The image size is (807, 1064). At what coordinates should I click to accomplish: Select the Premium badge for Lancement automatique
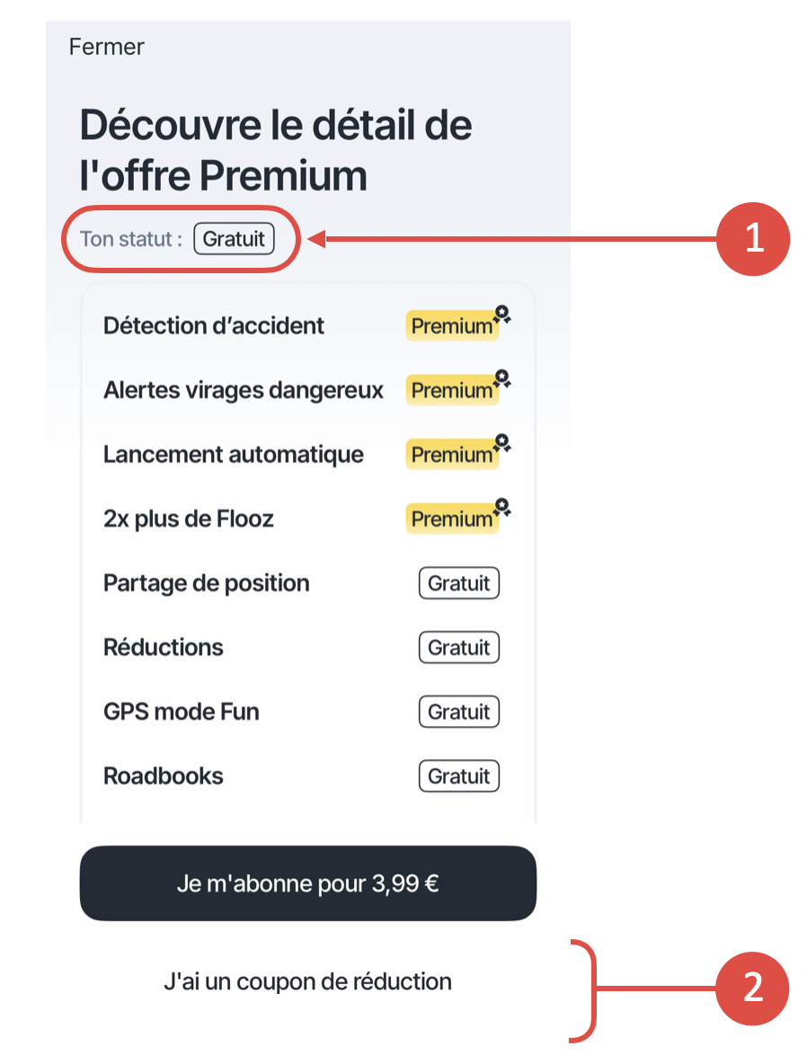pos(452,454)
